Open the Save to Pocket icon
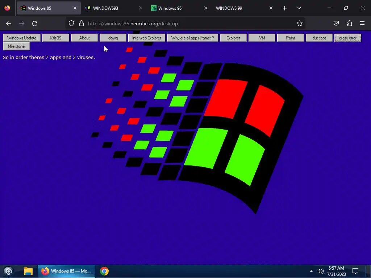The image size is (371, 278). click(336, 24)
